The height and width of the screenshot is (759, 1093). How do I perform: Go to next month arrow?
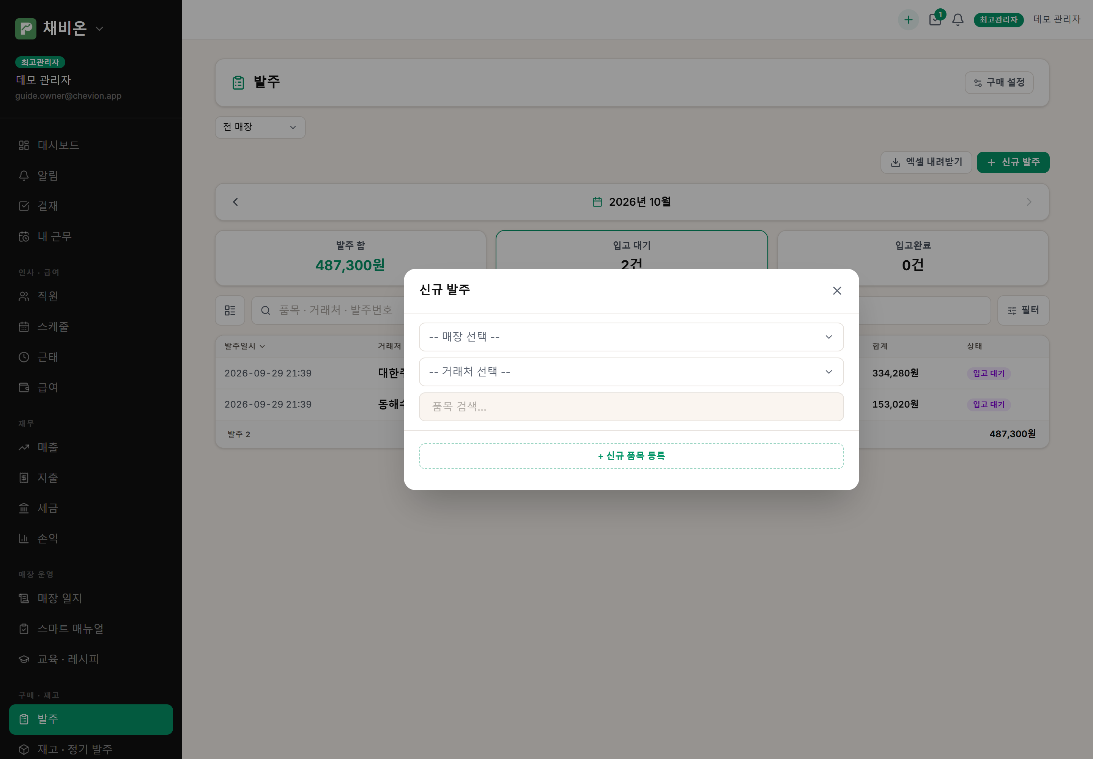tap(1029, 202)
